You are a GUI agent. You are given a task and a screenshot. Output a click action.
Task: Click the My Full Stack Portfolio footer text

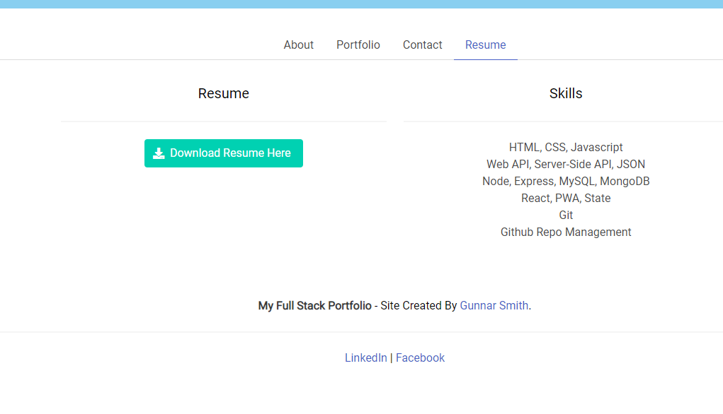pos(314,305)
